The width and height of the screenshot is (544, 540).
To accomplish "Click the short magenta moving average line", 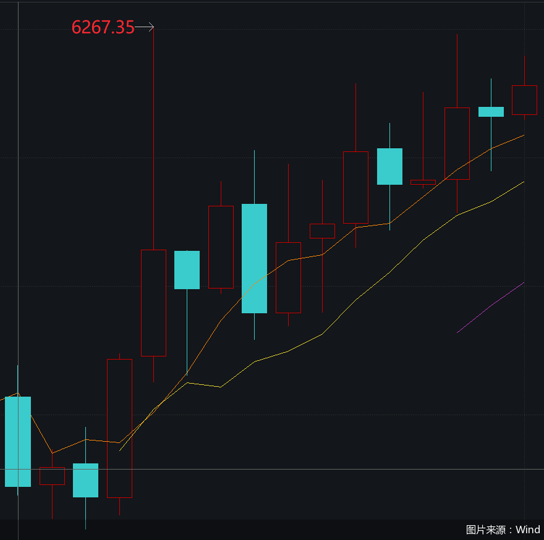I will click(490, 308).
